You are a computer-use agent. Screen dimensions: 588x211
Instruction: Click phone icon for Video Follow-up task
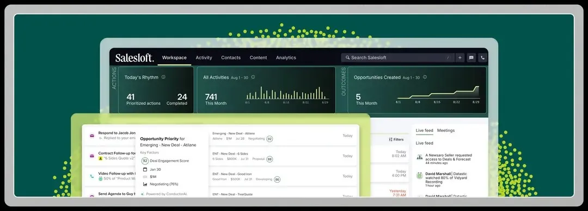click(91, 176)
